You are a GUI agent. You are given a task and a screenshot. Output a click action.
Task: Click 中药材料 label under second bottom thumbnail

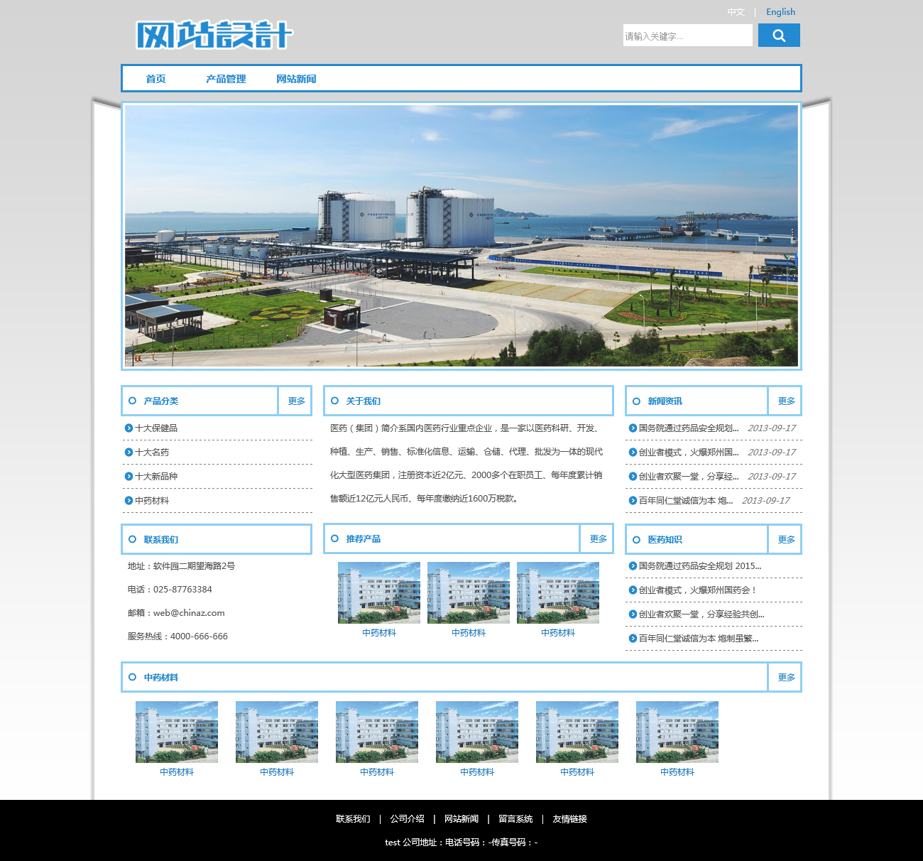[277, 771]
